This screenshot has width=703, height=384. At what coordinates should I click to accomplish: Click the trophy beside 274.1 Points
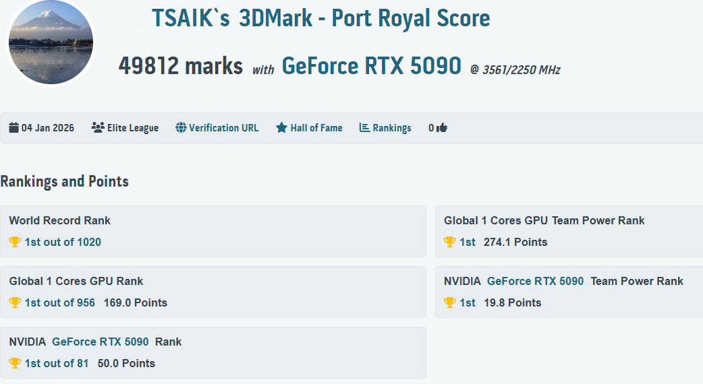450,242
